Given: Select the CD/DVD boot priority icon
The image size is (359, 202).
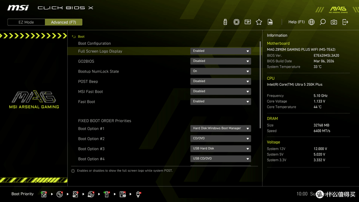Looking at the screenshot, I should pos(60,194).
